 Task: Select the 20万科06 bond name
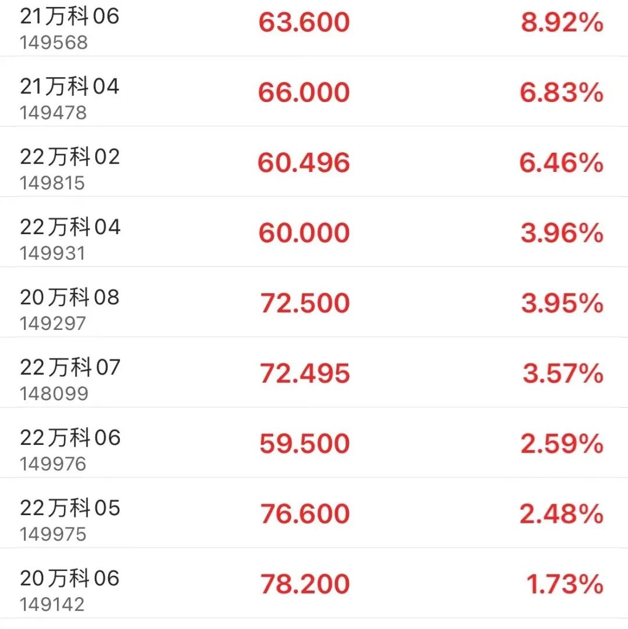[x=70, y=578]
